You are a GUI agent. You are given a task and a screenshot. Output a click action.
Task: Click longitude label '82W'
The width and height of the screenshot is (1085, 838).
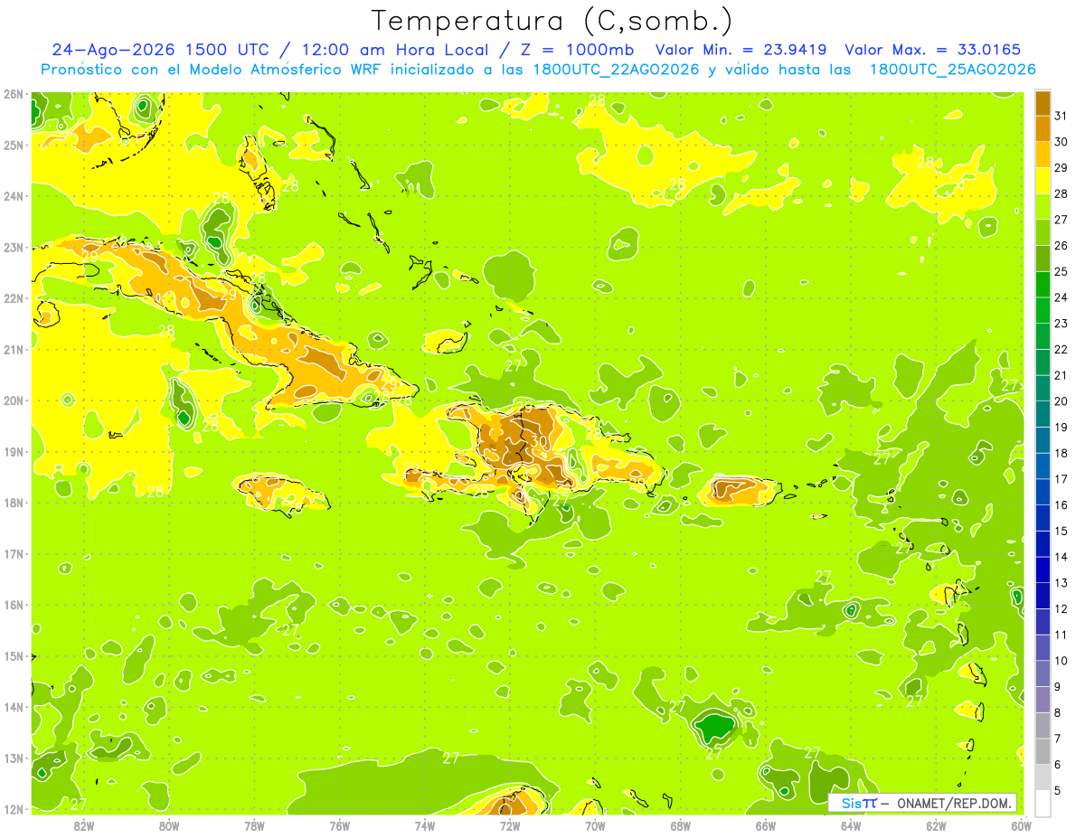(84, 825)
